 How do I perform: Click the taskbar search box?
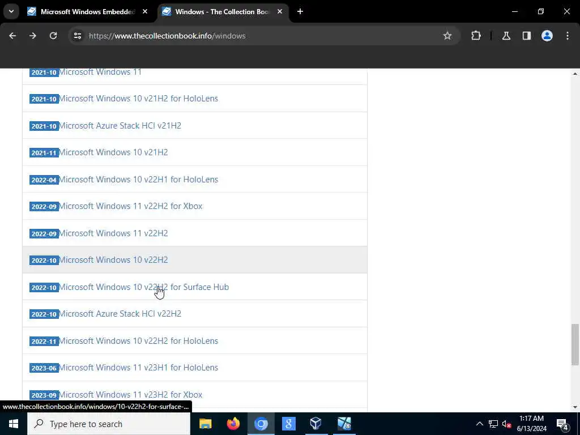[x=109, y=424]
